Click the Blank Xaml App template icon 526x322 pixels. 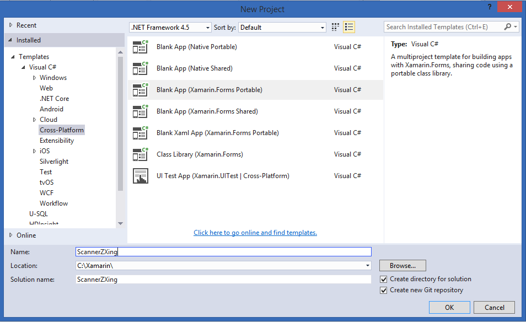pyautogui.click(x=139, y=132)
